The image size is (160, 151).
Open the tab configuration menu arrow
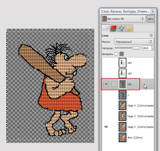tap(151, 35)
